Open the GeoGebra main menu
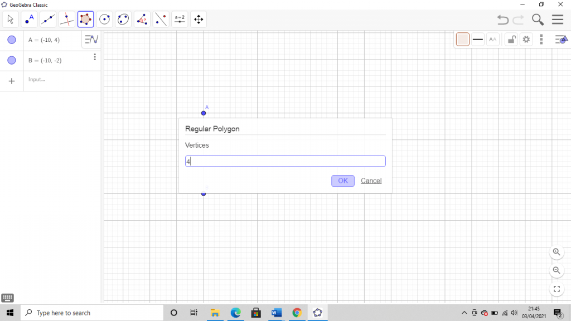The width and height of the screenshot is (571, 321). [557, 19]
